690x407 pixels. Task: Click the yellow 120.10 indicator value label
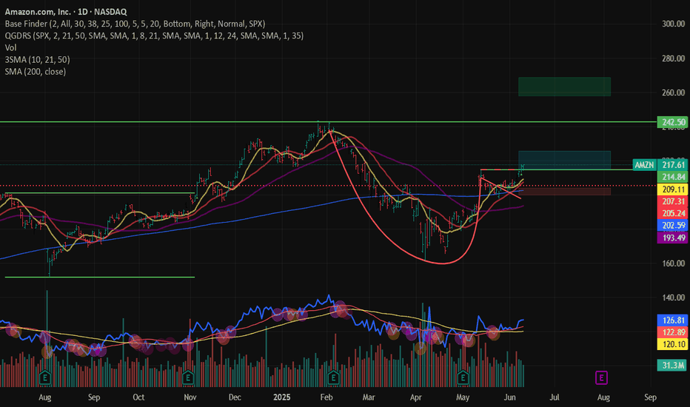click(672, 344)
